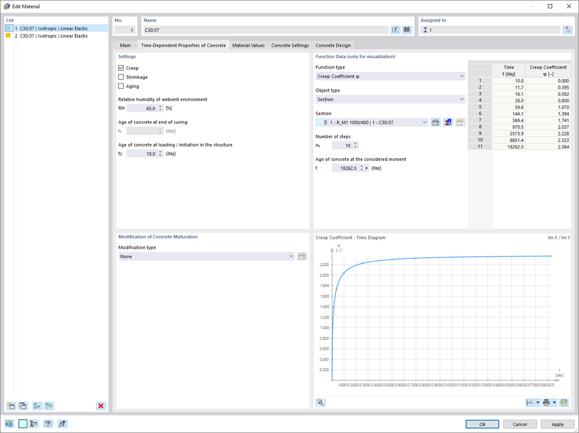
Task: Open the Concrete Design tab
Action: coord(333,46)
